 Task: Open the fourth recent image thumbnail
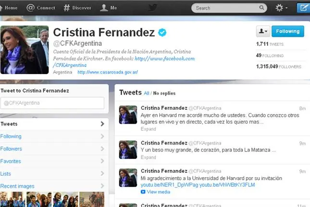(92, 199)
